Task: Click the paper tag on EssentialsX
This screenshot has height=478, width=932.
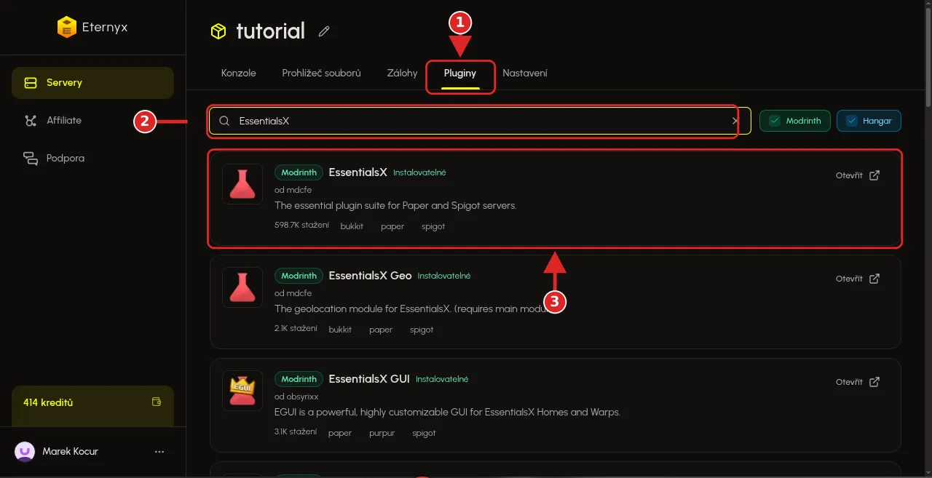Action: point(392,226)
